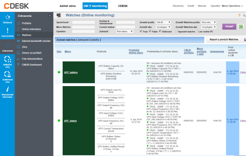
Task: Click the Spoločnosť input field
Action: [83, 22]
